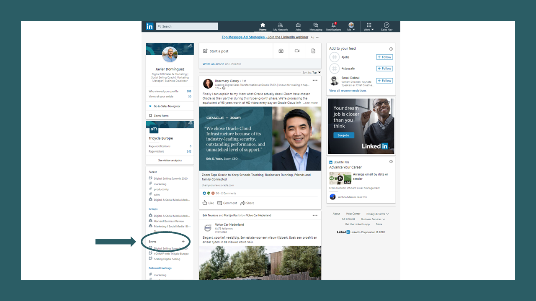
Task: Expand the Work apps grid menu
Action: [x=369, y=27]
